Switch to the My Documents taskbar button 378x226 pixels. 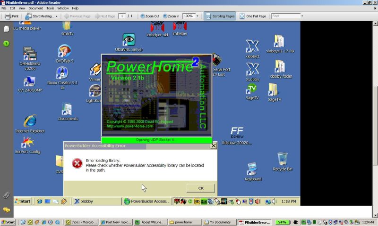tap(219, 222)
